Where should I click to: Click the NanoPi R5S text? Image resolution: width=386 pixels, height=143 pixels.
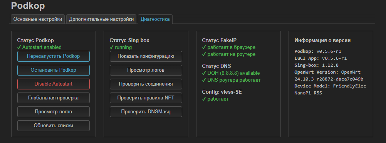[x=308, y=93]
